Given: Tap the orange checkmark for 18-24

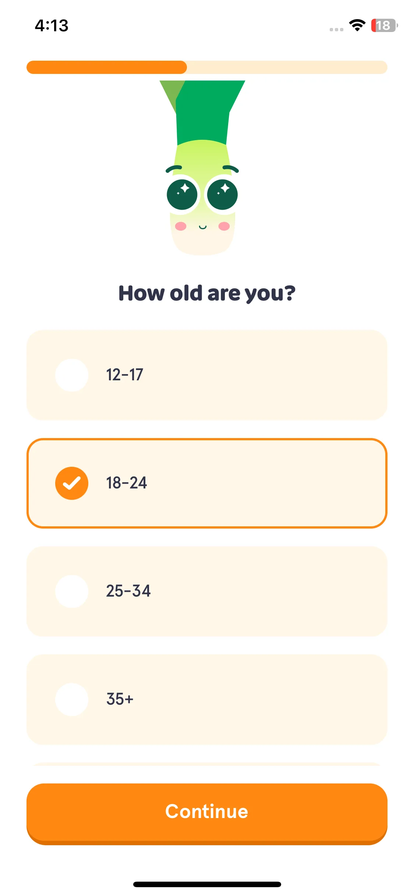Looking at the screenshot, I should tap(71, 483).
